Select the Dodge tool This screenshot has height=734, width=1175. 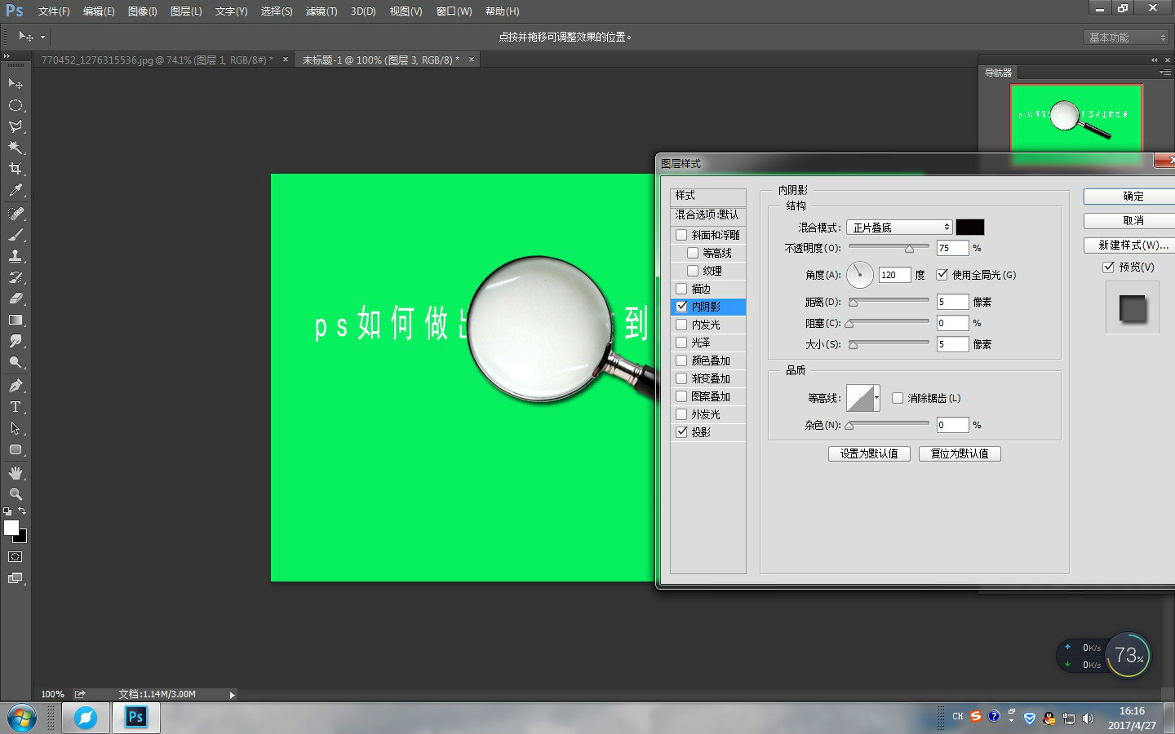tap(16, 362)
